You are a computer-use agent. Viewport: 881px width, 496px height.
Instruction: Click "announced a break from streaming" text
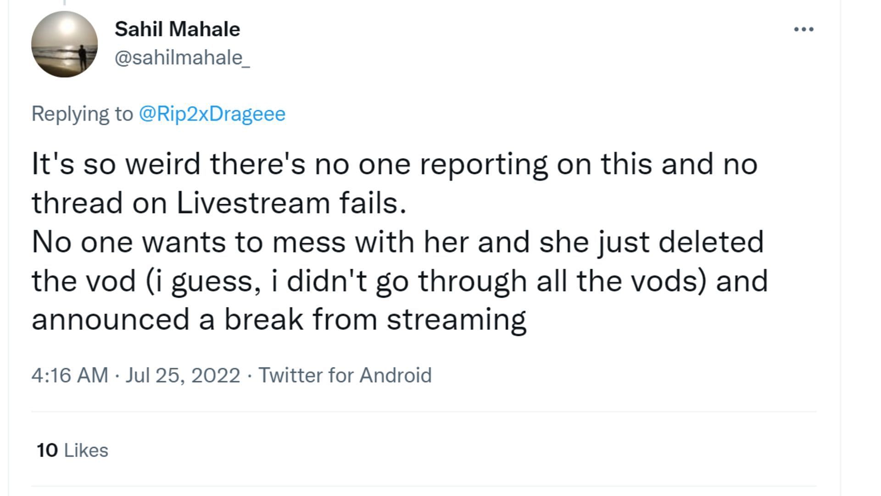tap(279, 319)
